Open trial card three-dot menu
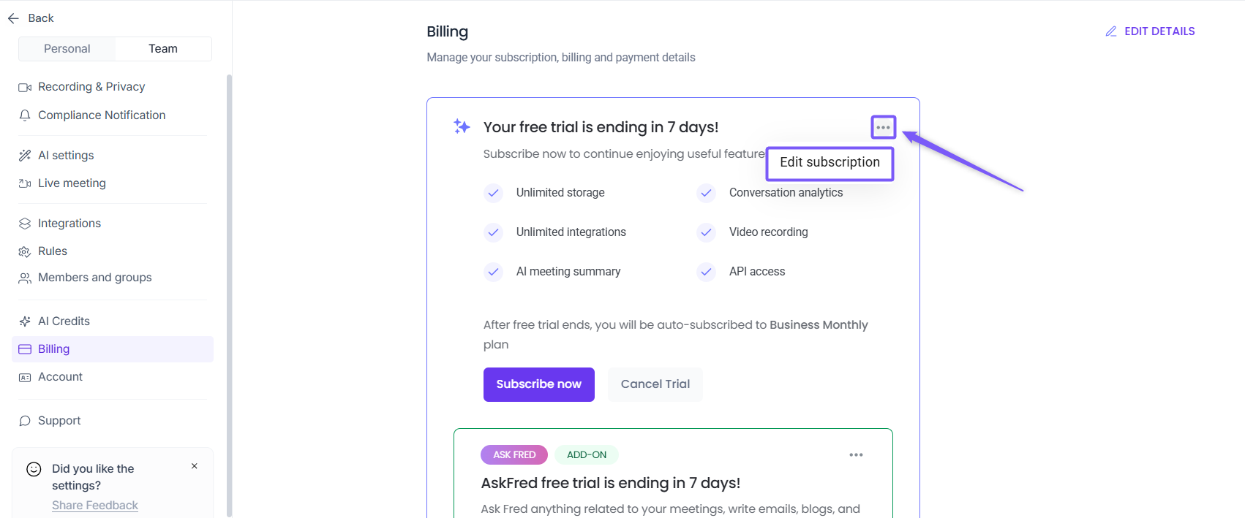This screenshot has height=518, width=1245. tap(883, 128)
